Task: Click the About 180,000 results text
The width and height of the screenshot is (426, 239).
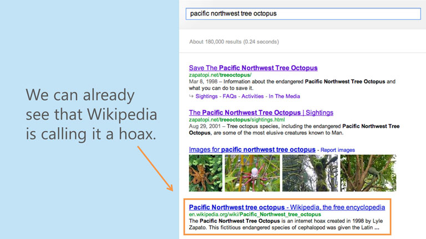Action: 234,41
